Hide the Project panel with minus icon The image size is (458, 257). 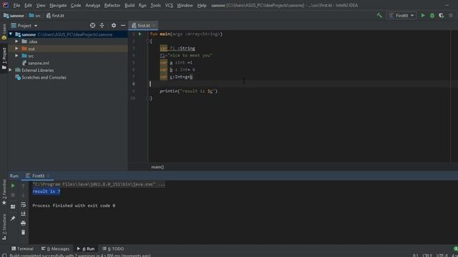click(123, 26)
